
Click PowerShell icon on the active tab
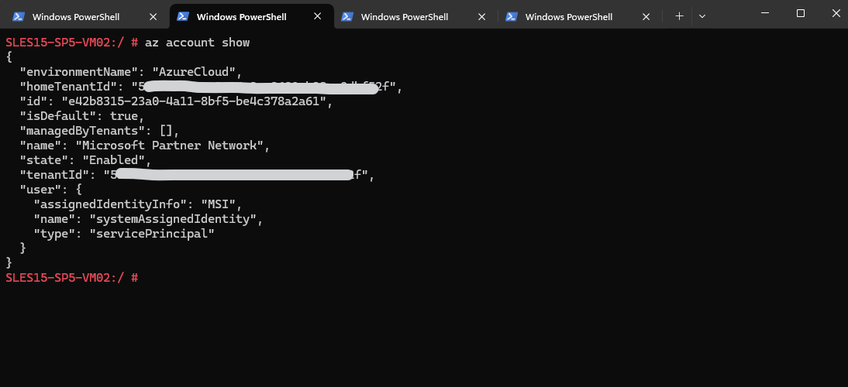click(x=183, y=17)
